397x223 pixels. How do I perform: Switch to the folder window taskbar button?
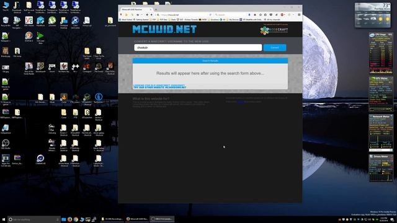(112, 219)
